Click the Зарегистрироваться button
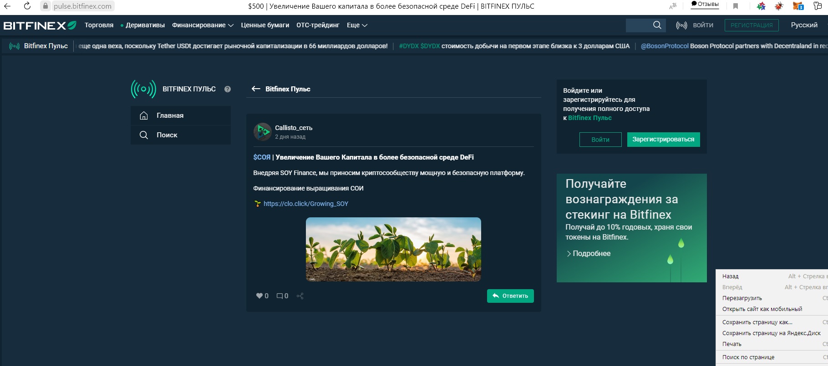This screenshot has width=828, height=366. tap(663, 140)
